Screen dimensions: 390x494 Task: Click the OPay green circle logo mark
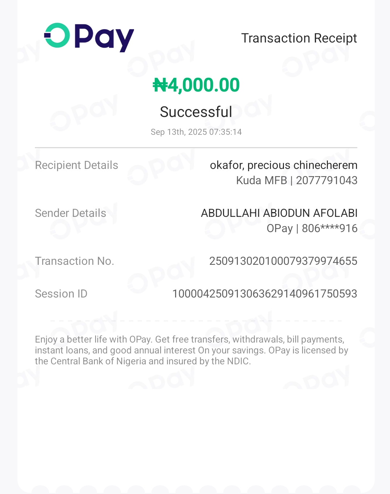tap(57, 35)
